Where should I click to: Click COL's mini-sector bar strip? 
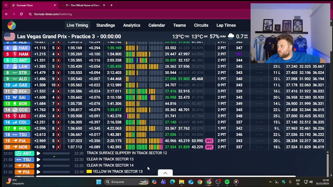(144, 122)
